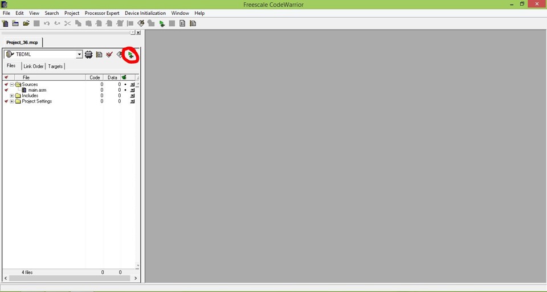Click the '4 files' status text
This screenshot has height=292, width=547.
[27, 272]
